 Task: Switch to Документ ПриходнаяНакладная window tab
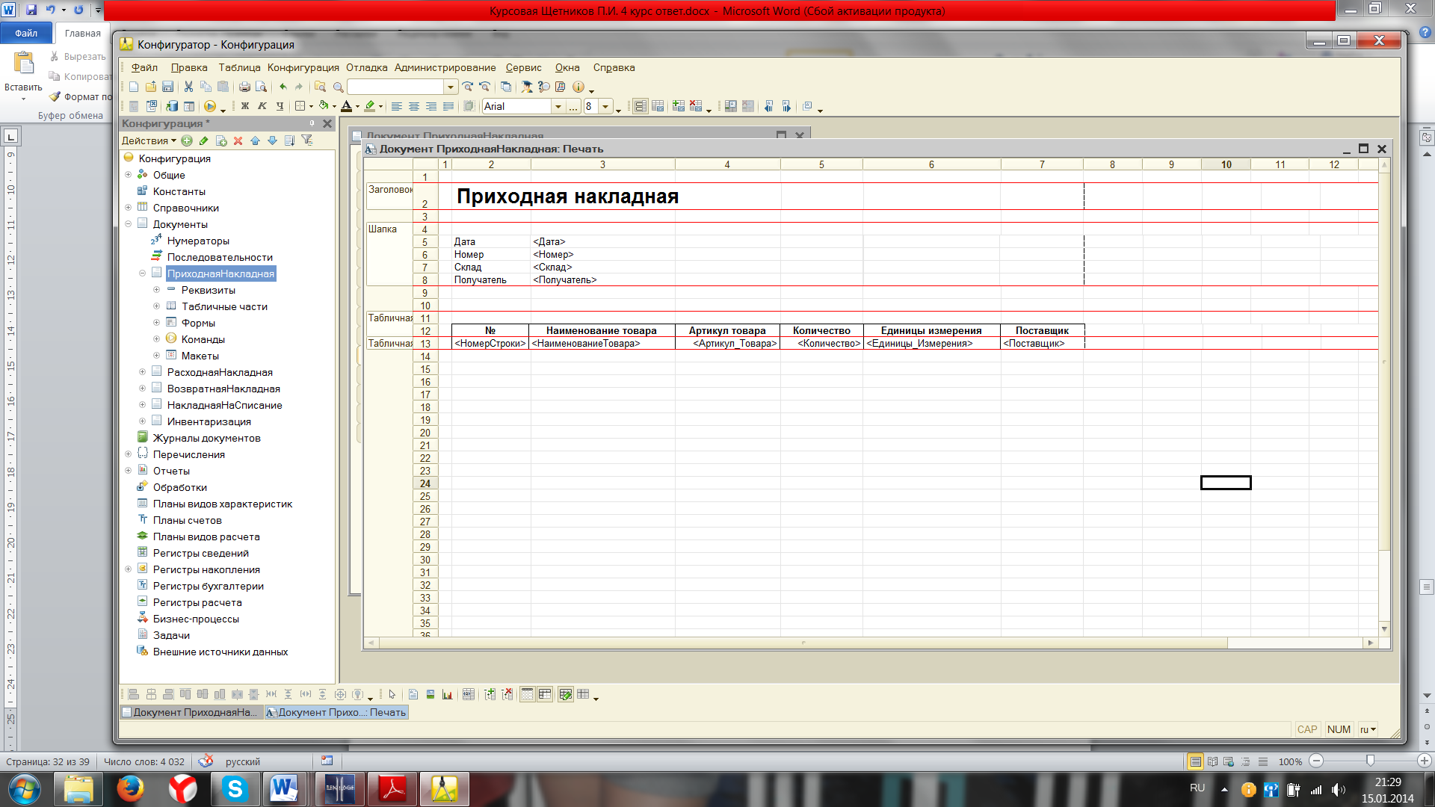click(x=191, y=712)
